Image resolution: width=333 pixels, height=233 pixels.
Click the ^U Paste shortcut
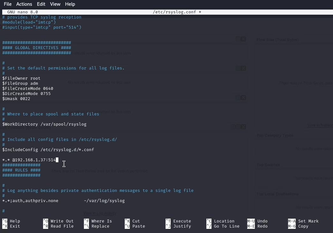(x=135, y=226)
